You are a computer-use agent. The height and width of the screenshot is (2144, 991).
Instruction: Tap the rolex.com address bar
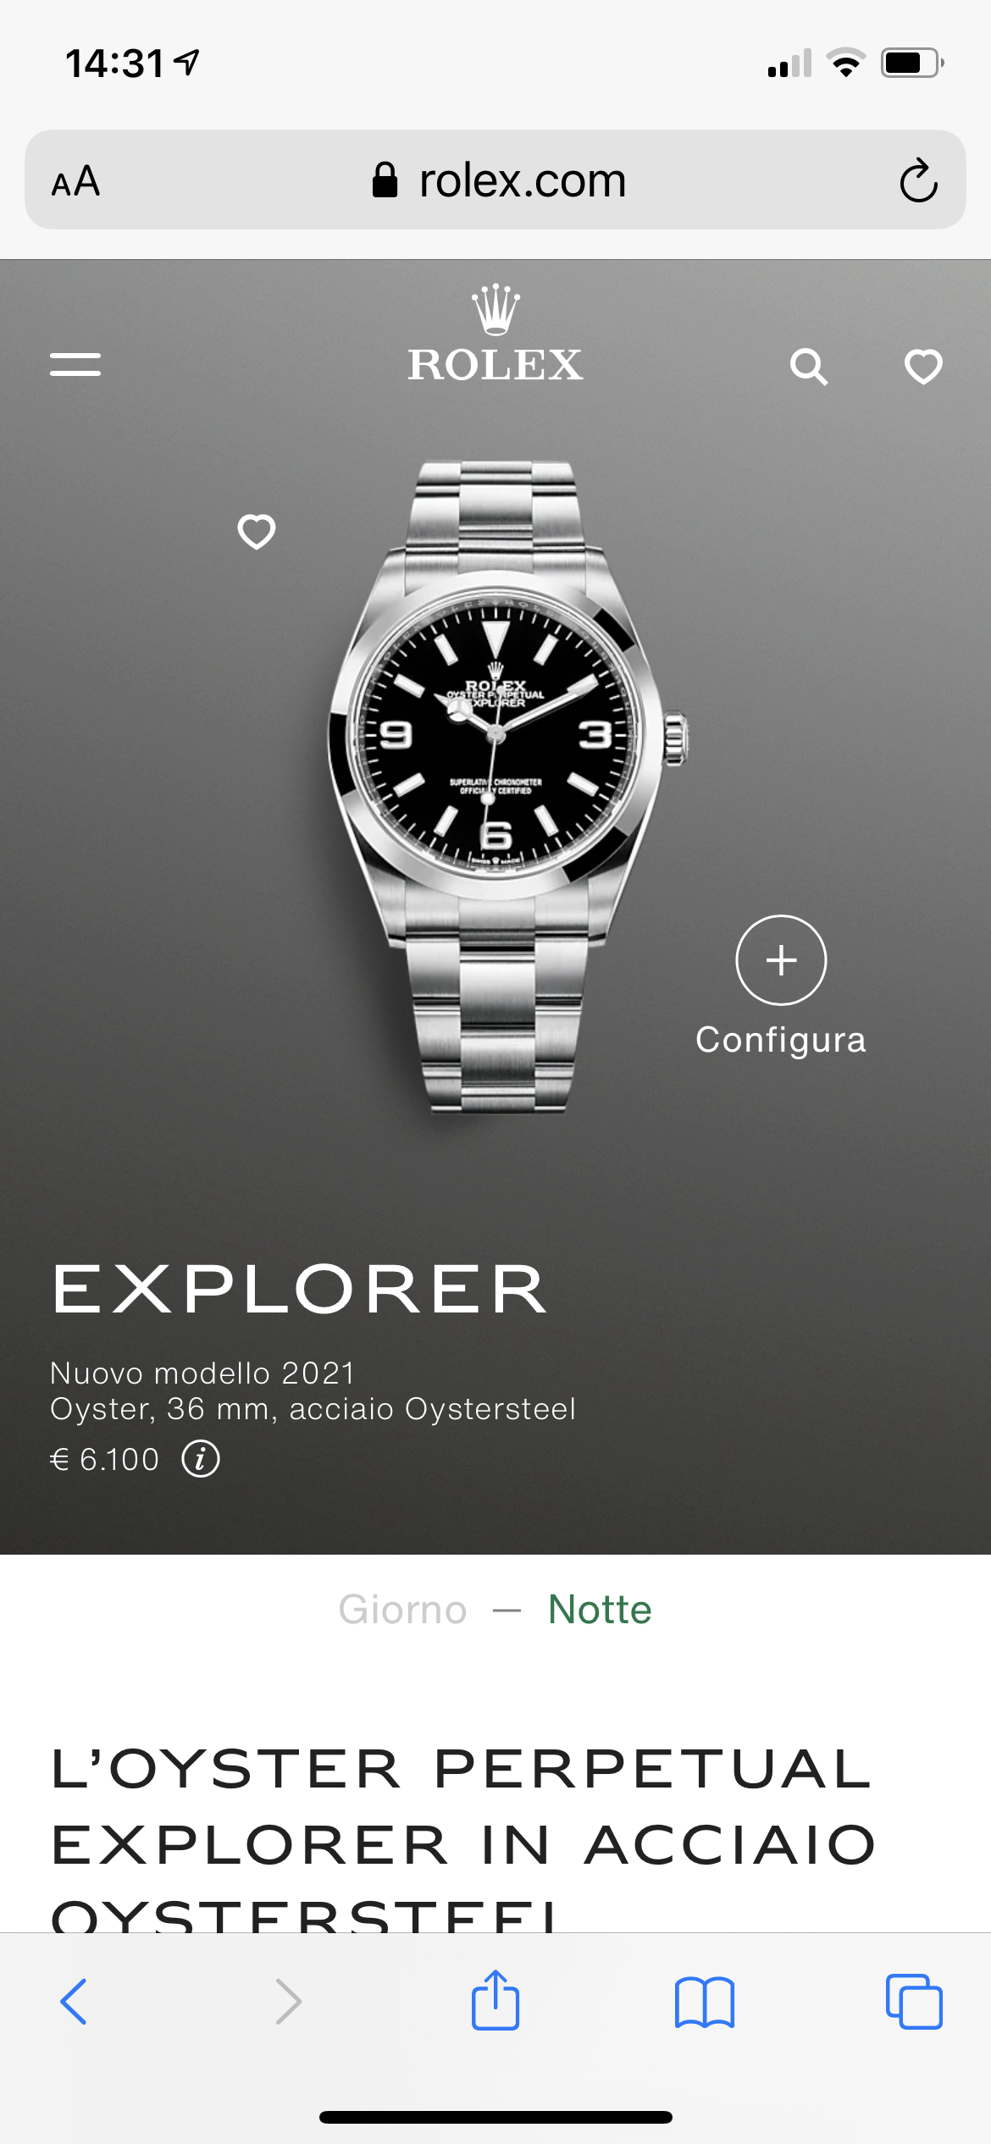(495, 180)
